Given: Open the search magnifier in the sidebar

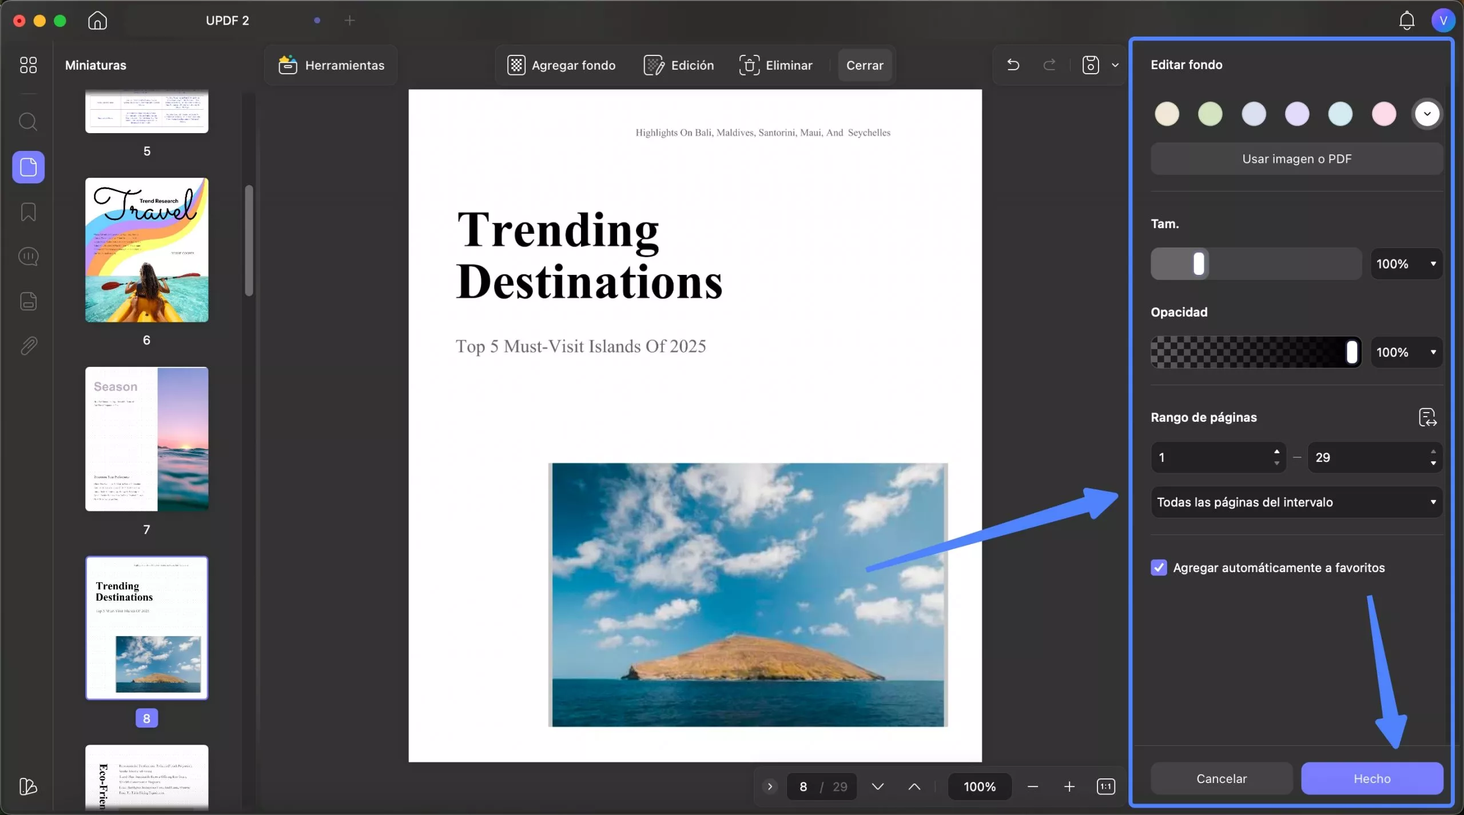Looking at the screenshot, I should coord(28,122).
